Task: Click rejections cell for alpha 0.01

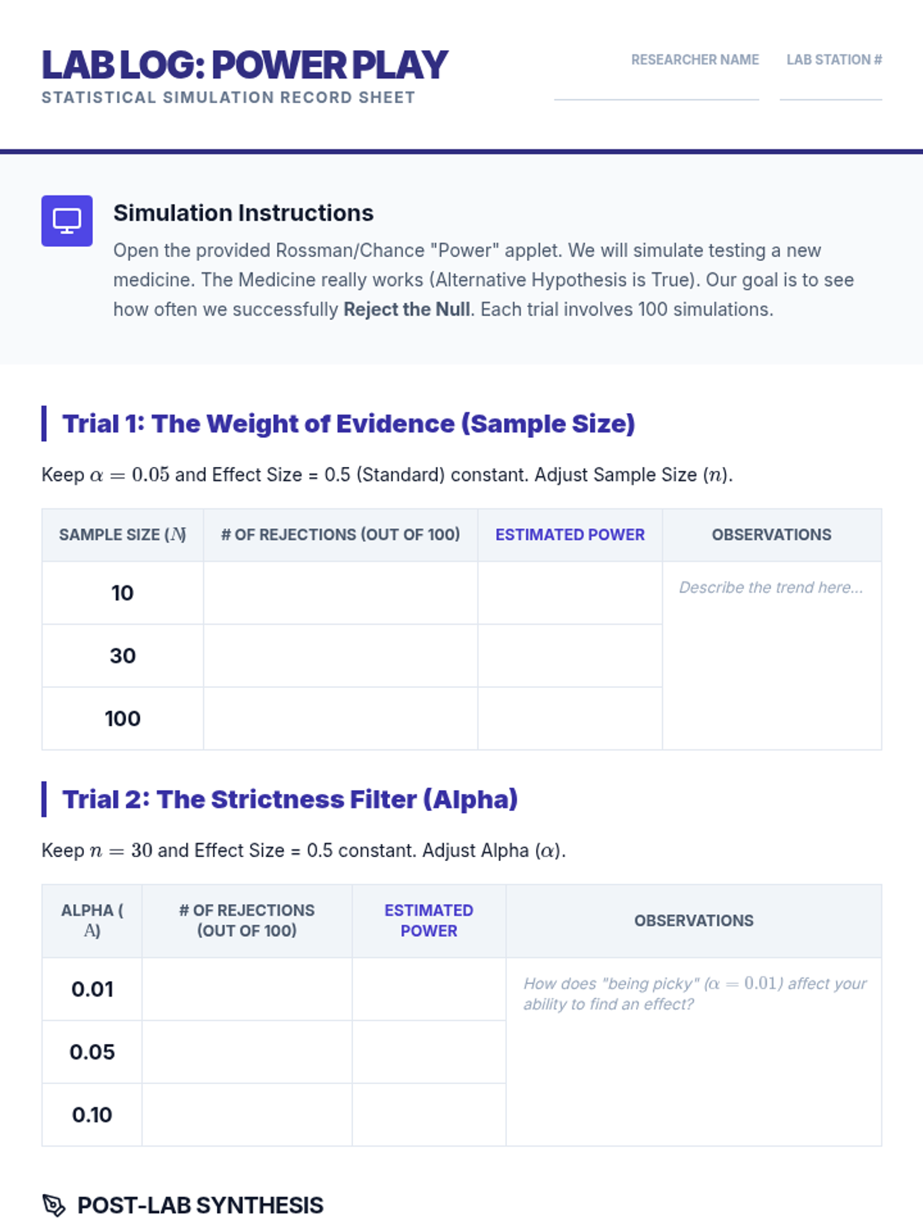Action: (x=247, y=989)
